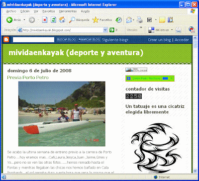This screenshot has height=181, width=199.
Task: Click the MARCAR BLOG button
Action: 89,40
